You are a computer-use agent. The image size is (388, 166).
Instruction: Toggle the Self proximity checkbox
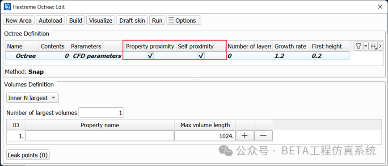tap(201, 56)
